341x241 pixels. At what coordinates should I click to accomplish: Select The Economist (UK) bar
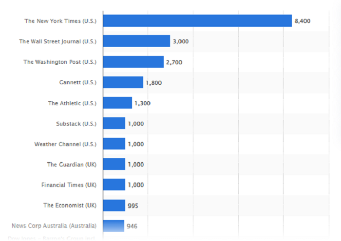[114, 205]
